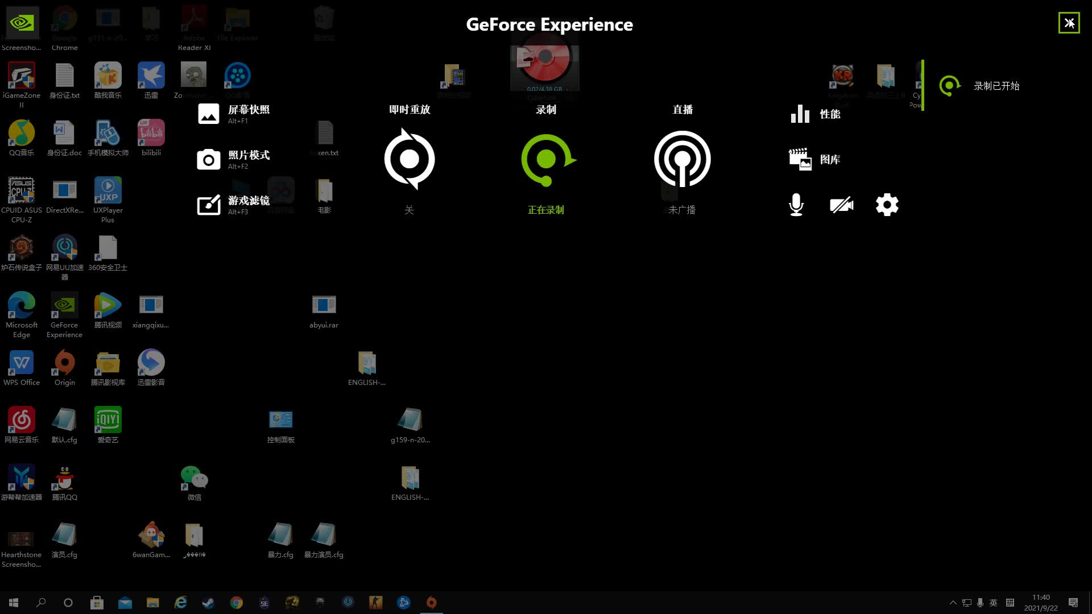Select GeForce Experience desktop shortcut

click(64, 315)
